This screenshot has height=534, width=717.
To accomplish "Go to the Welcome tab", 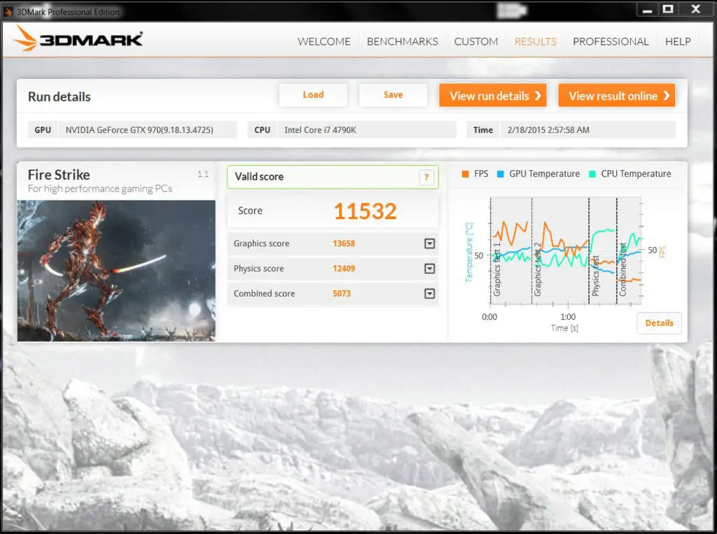I will (323, 41).
